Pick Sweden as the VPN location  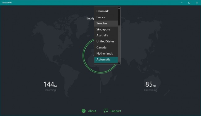[x=106, y=23]
